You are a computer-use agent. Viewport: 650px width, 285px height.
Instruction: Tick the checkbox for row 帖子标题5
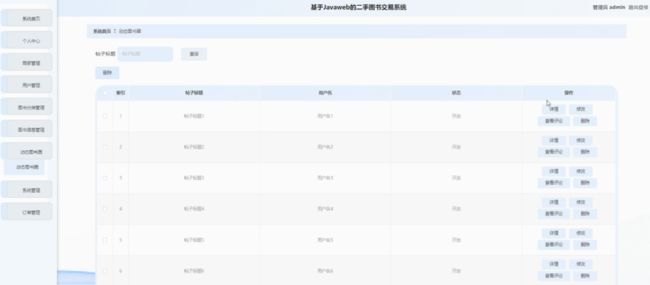[105, 240]
